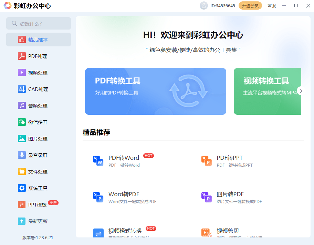Select the 音频处理 category icon
This screenshot has width=314, height=245.
coord(38,105)
